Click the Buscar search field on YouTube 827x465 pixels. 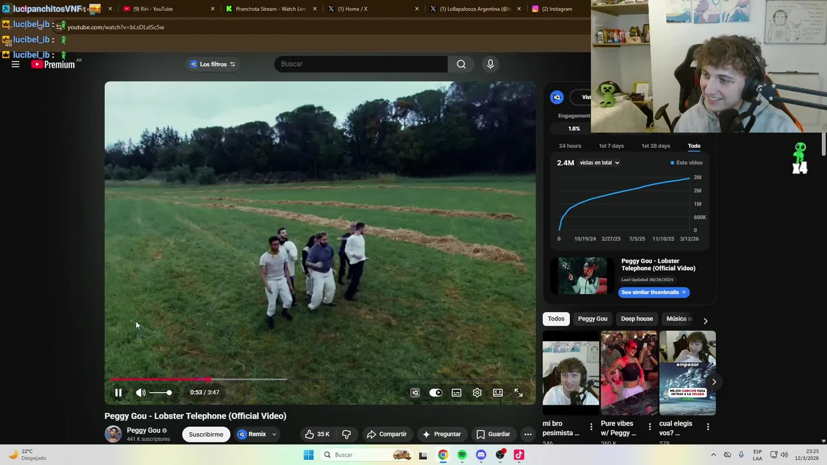[x=361, y=64]
